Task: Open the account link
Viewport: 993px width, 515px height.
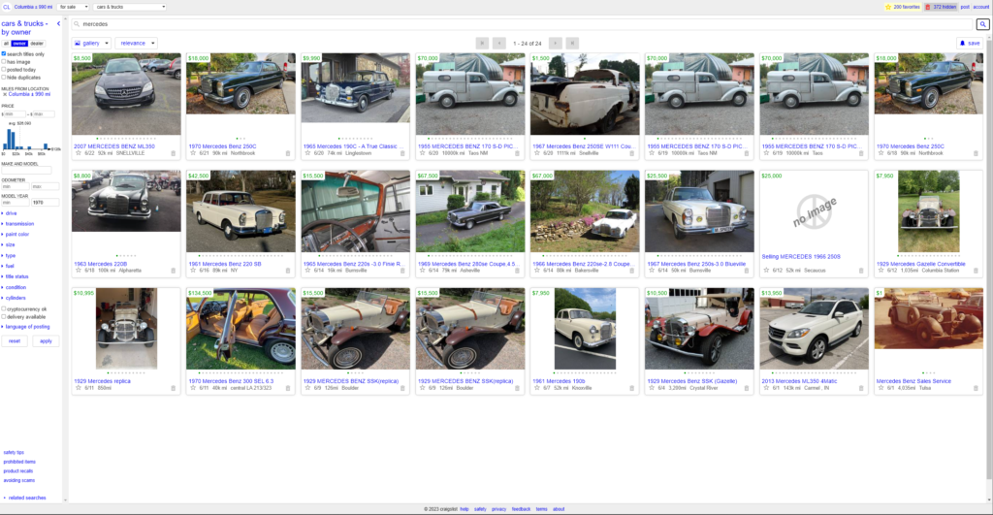Action: 980,7
